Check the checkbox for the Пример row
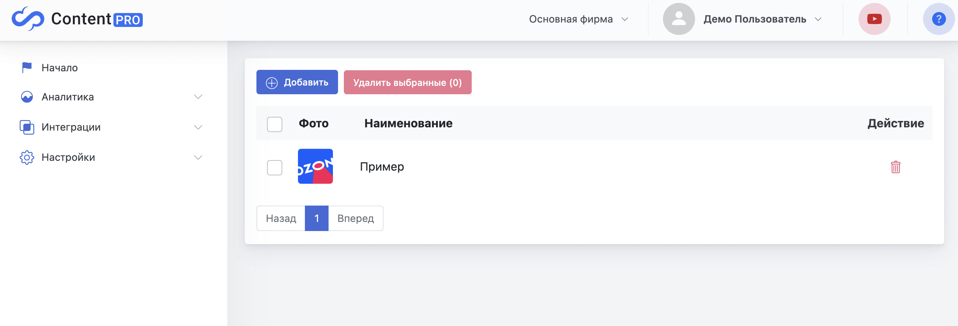This screenshot has width=958, height=326. 274,167
